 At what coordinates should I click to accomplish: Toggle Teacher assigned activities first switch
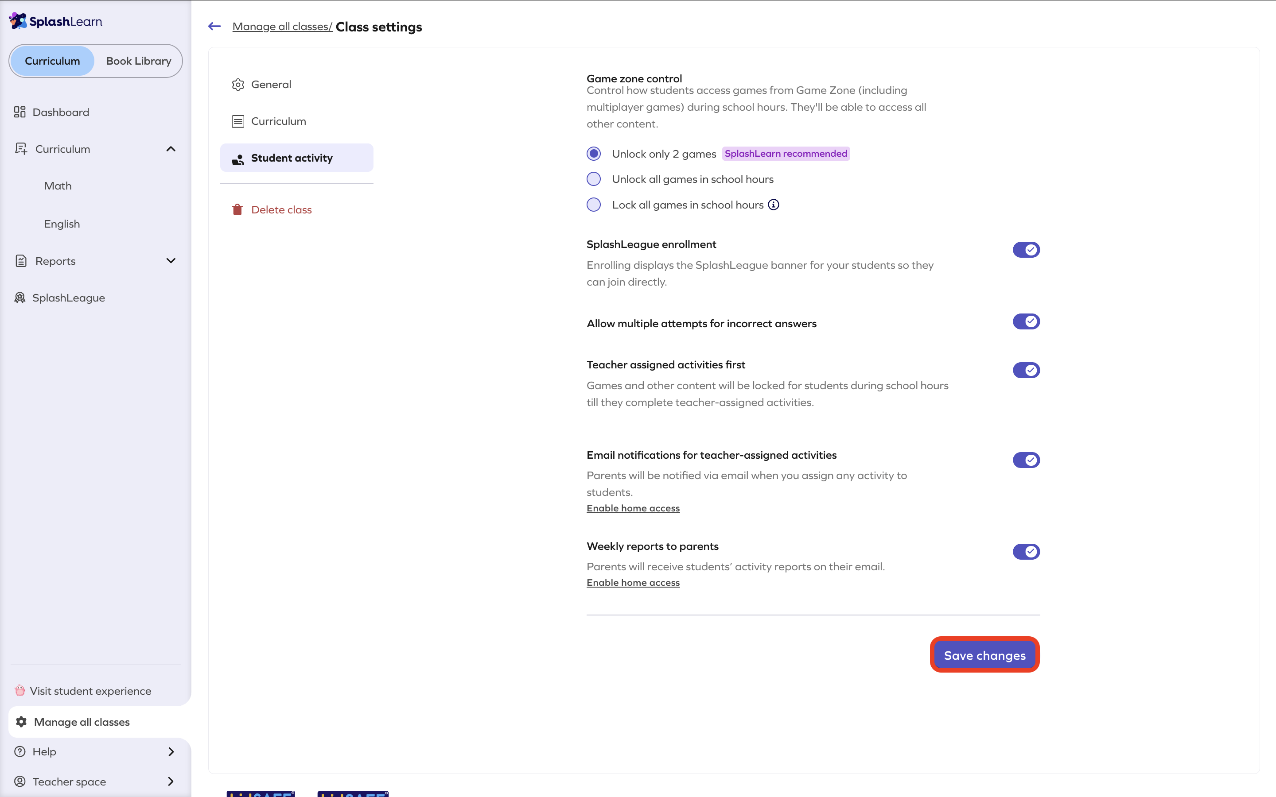1026,370
